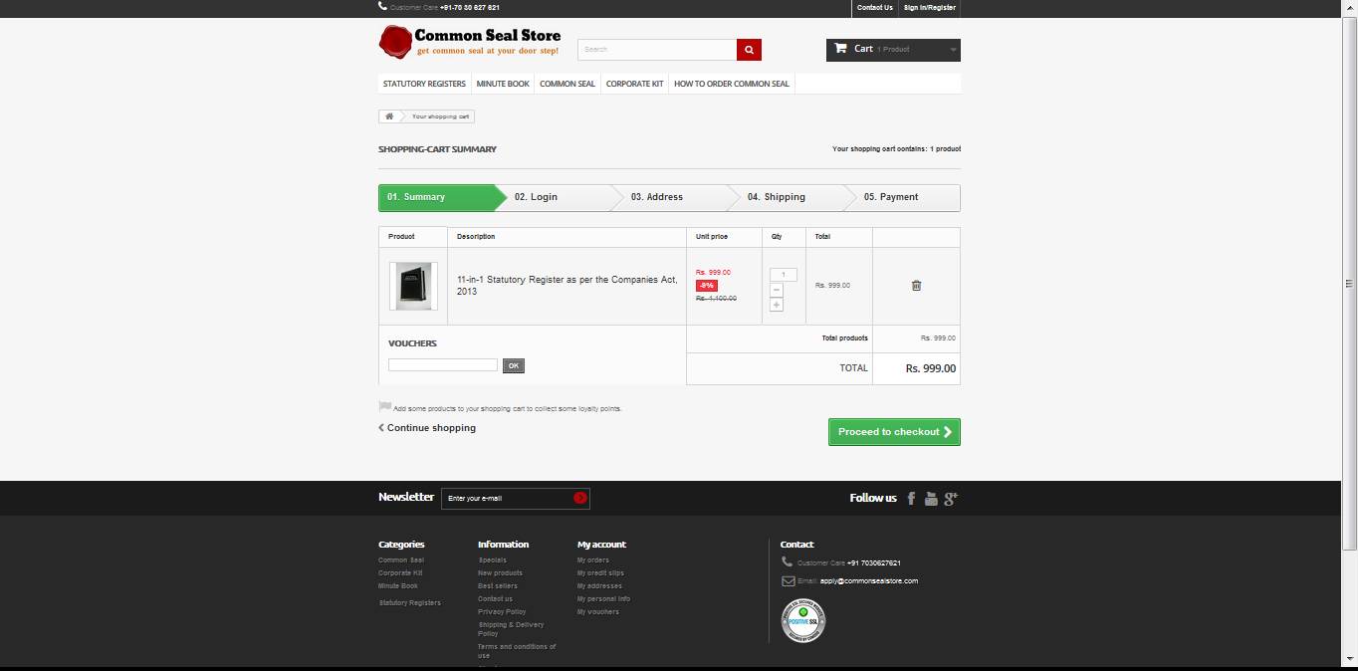Open the Google Plus follow icon

(x=951, y=498)
